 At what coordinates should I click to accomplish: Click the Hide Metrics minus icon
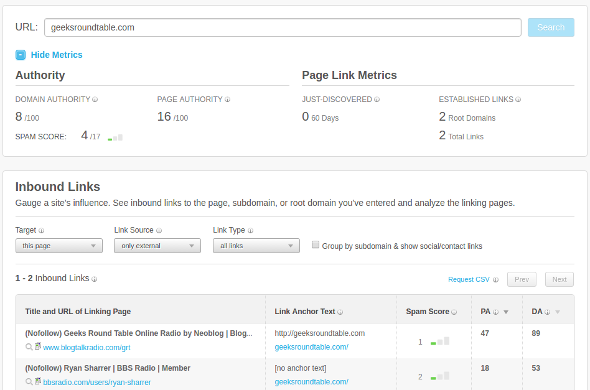click(x=21, y=55)
